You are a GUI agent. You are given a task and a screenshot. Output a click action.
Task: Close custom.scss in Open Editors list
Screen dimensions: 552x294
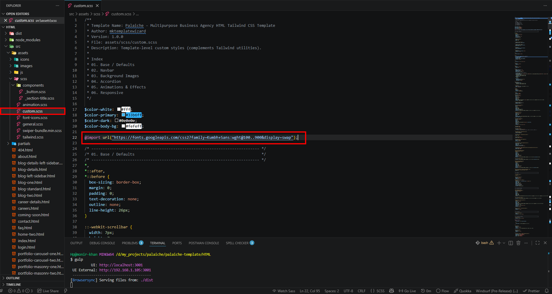(5, 20)
